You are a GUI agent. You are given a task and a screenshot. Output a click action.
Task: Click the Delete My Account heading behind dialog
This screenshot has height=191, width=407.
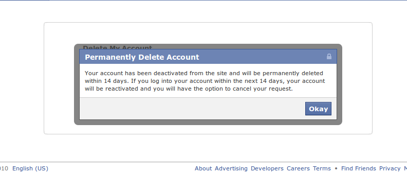point(117,47)
